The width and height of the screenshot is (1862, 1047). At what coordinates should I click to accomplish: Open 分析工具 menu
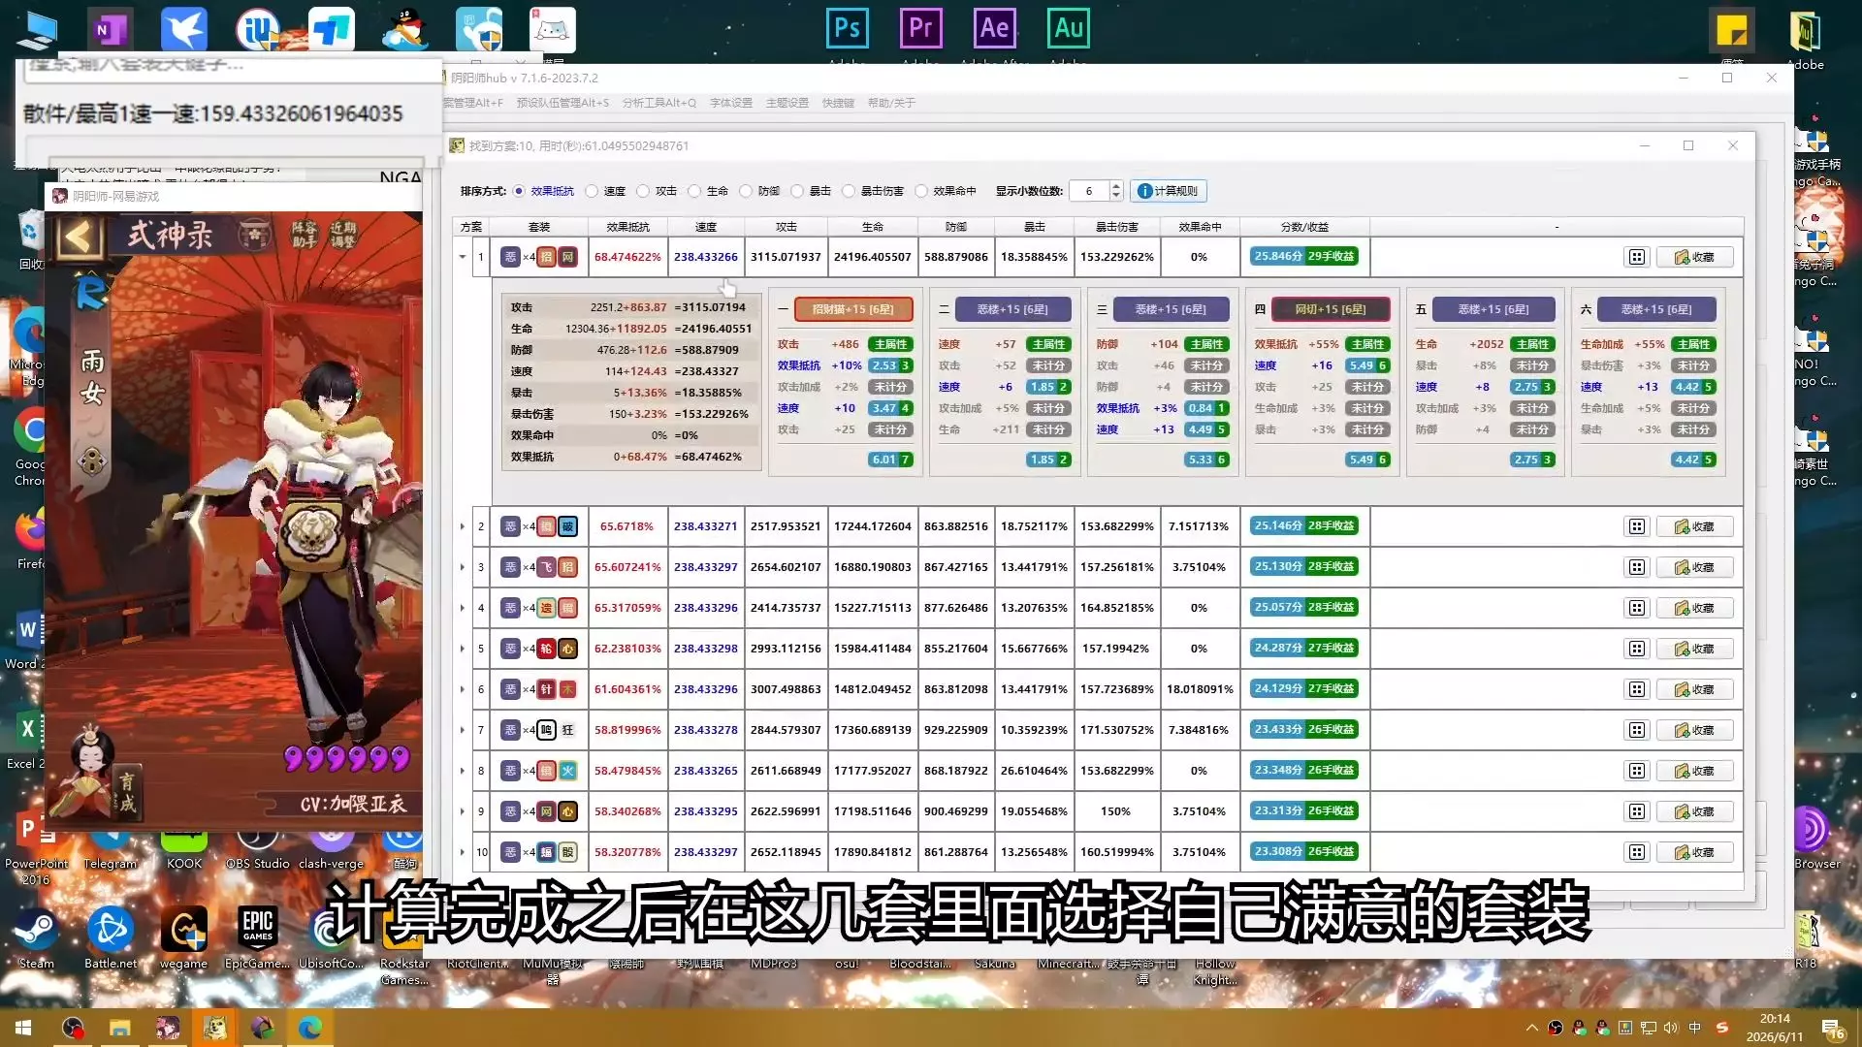pyautogui.click(x=659, y=103)
